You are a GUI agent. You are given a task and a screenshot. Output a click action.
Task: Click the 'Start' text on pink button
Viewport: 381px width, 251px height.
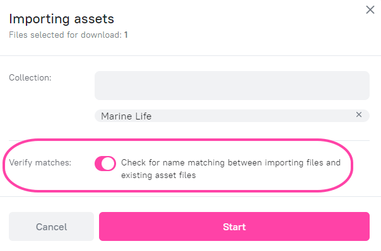click(x=234, y=227)
